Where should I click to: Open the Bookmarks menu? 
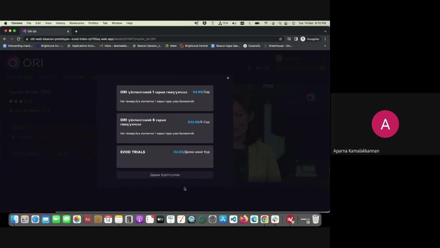pos(77,23)
